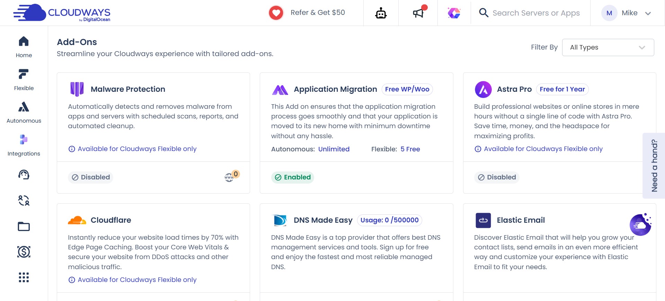The width and height of the screenshot is (665, 301).
Task: Open announcements megaphone icon
Action: (x=418, y=13)
